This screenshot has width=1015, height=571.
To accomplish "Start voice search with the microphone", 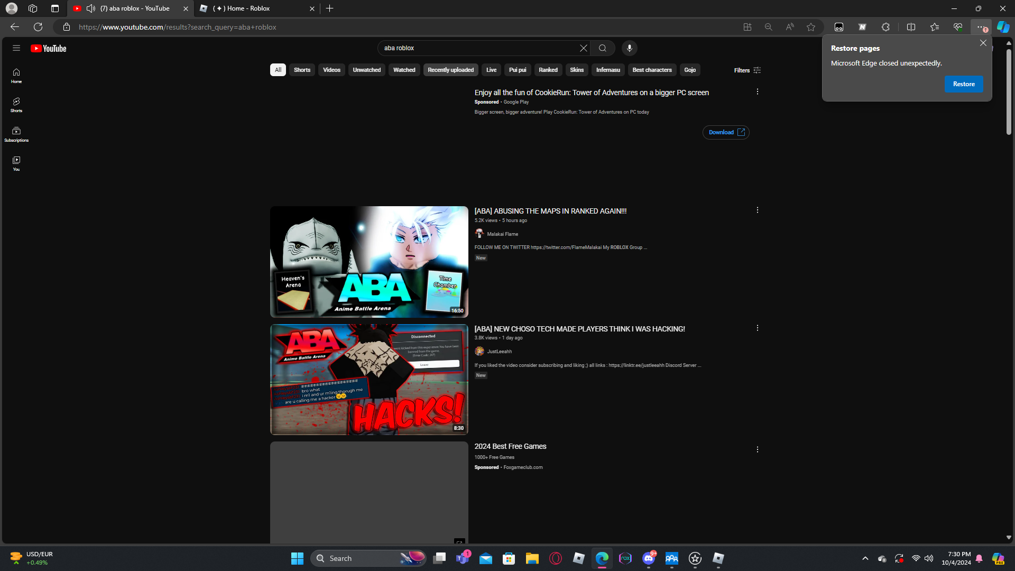I will pyautogui.click(x=629, y=48).
